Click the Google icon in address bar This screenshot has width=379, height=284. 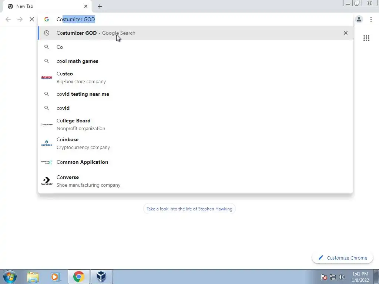pyautogui.click(x=47, y=19)
